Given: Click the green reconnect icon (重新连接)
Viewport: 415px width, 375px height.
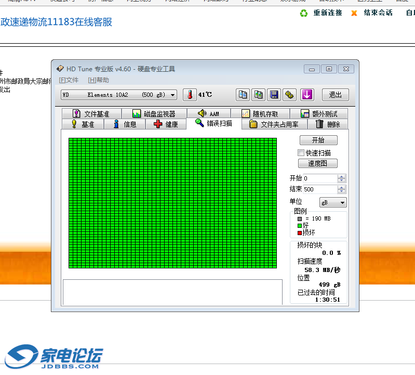Looking at the screenshot, I should (303, 13).
